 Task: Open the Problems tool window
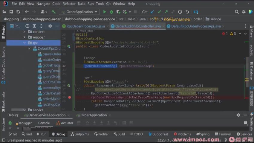tap(182, 134)
